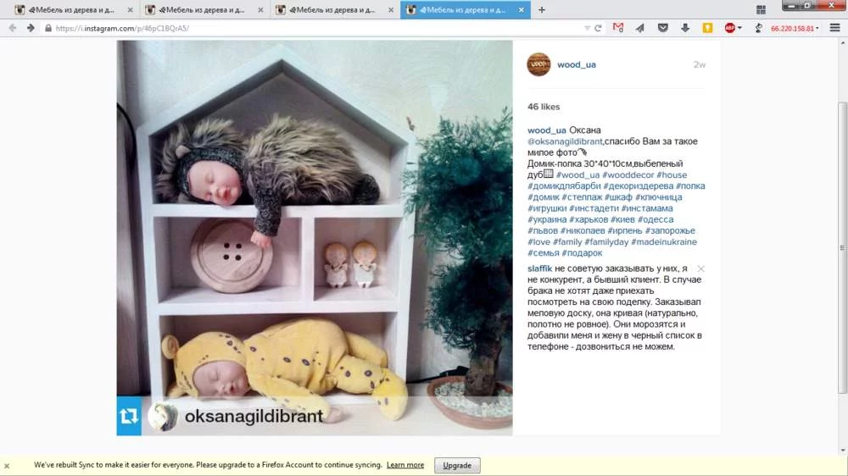Open the #house hashtag
848x476 pixels.
[x=672, y=174]
